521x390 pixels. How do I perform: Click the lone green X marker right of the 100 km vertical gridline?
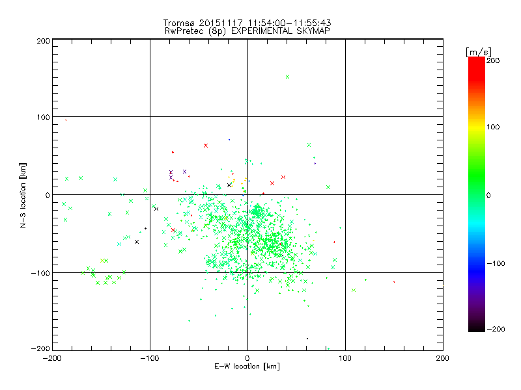354,290
